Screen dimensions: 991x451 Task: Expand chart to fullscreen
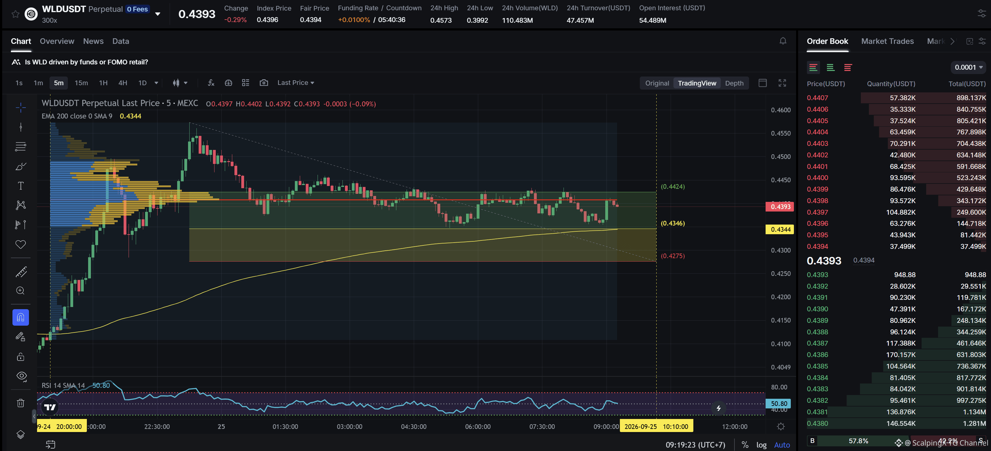782,83
